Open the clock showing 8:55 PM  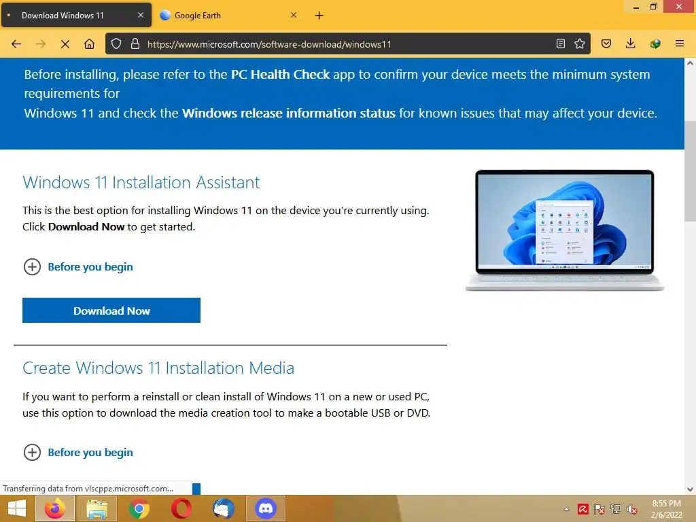pyautogui.click(x=666, y=509)
